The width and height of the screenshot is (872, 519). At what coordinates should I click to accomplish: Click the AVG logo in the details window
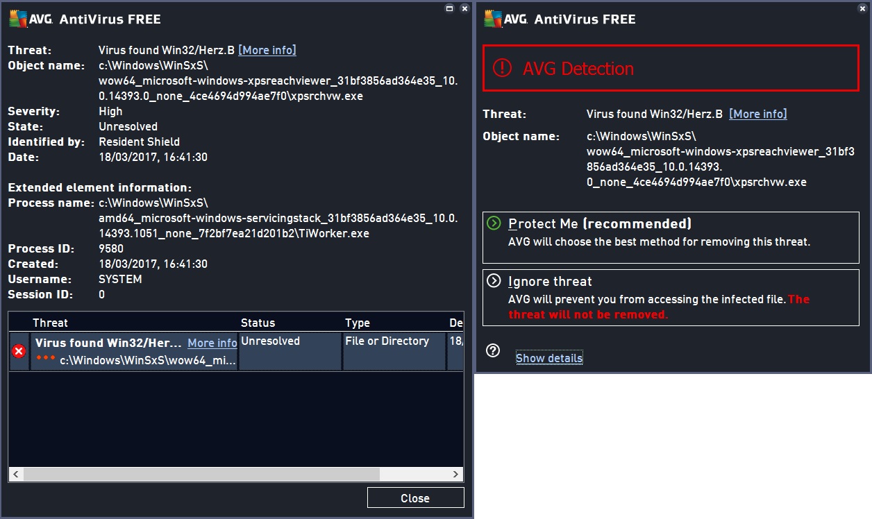point(27,19)
